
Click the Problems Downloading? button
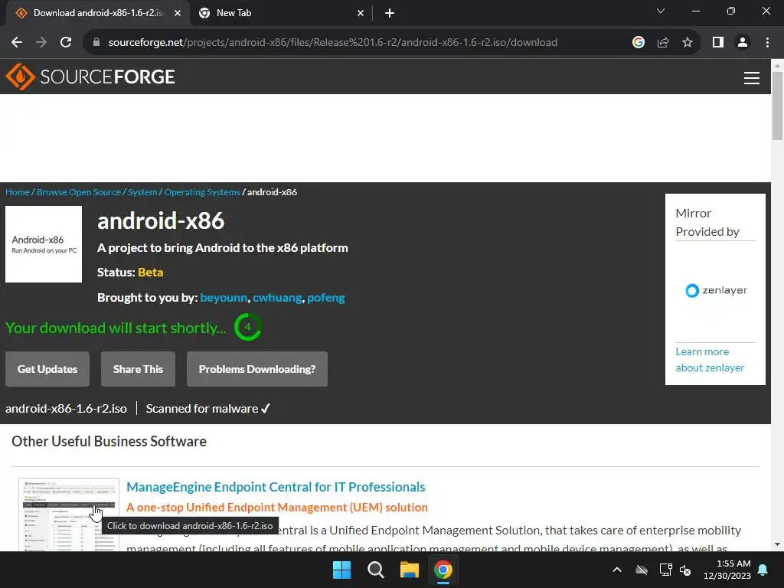point(257,369)
